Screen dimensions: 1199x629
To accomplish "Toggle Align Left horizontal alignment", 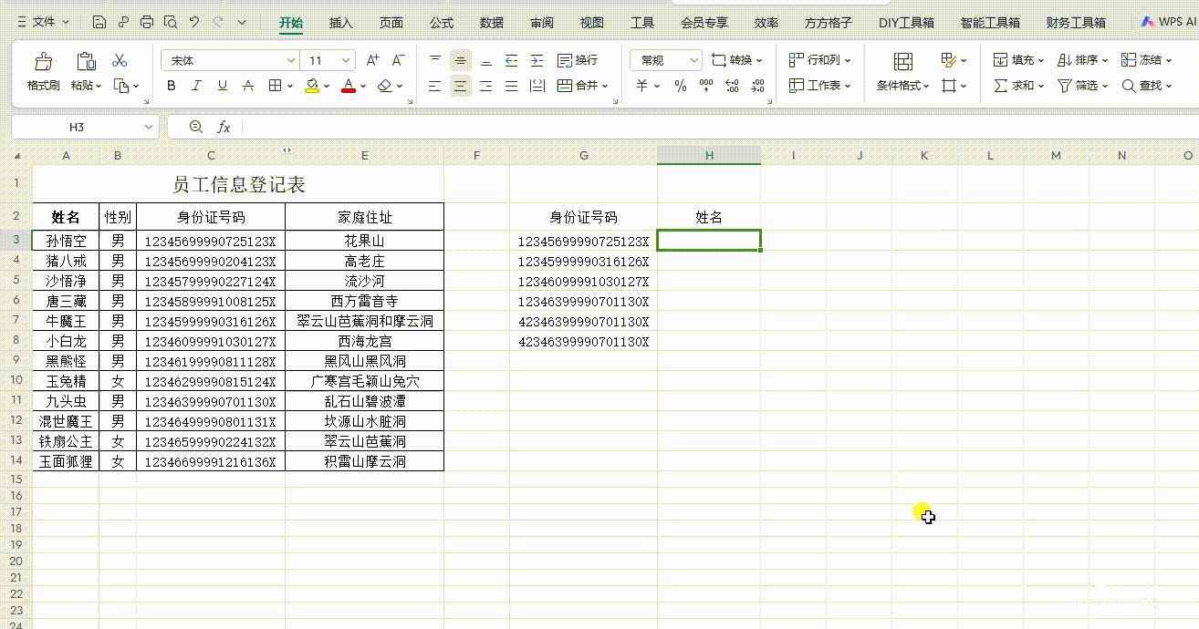I will tap(435, 86).
